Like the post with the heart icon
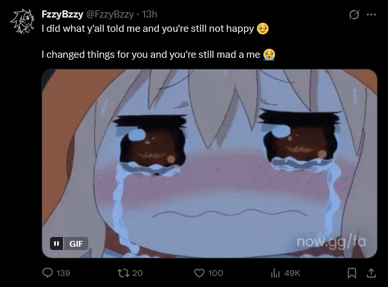Image resolution: width=388 pixels, height=287 pixels. point(199,273)
